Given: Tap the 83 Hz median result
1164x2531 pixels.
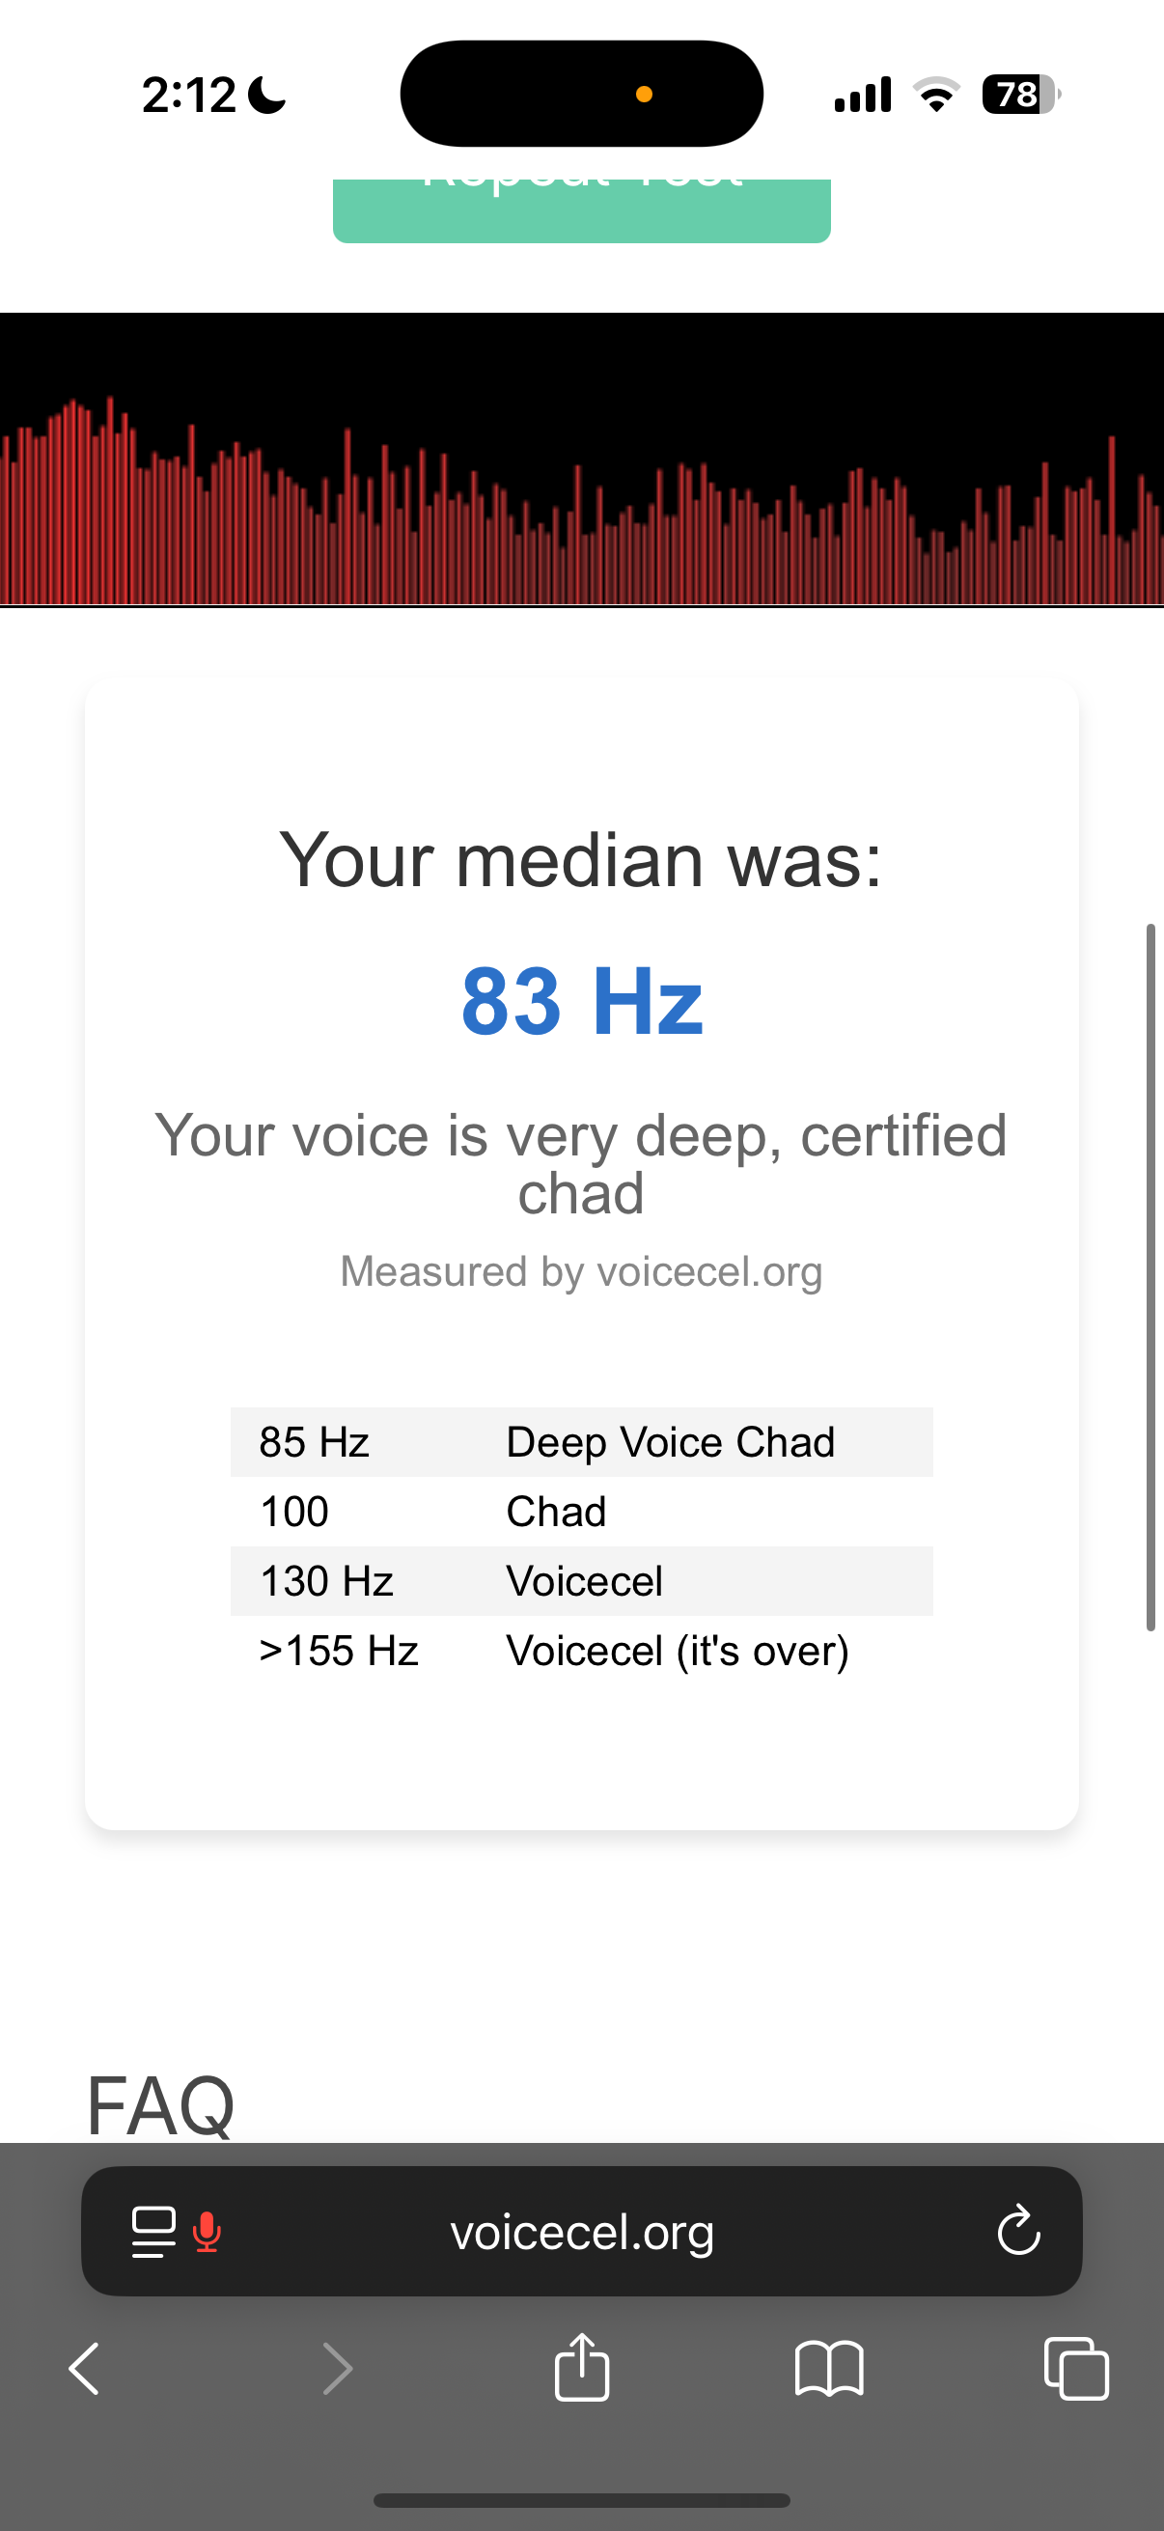Looking at the screenshot, I should coord(581,1001).
